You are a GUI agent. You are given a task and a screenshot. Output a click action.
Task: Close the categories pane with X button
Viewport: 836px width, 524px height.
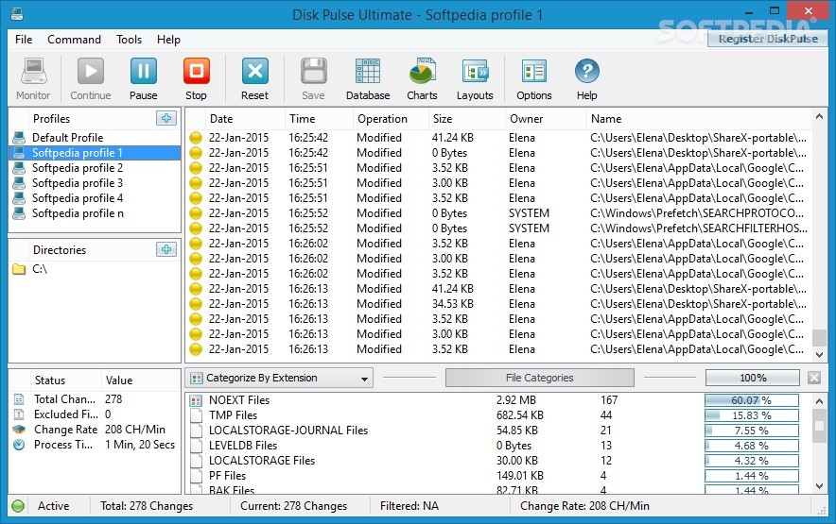[814, 378]
